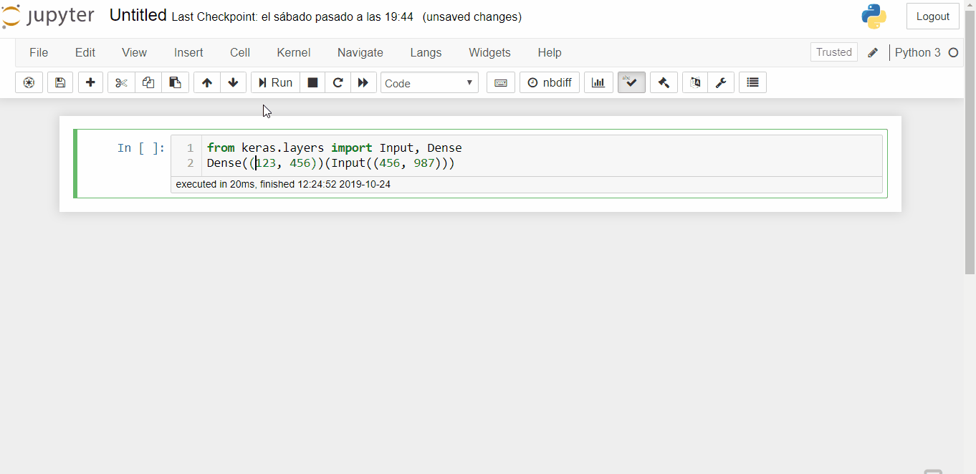Paste cell from clipboard

[x=176, y=82]
